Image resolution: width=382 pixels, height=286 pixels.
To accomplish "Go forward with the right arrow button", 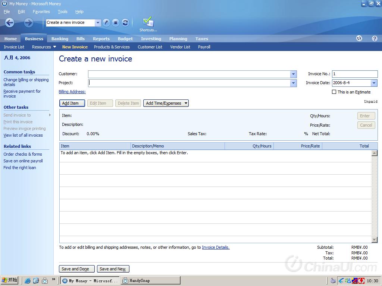I will [x=28, y=23].
